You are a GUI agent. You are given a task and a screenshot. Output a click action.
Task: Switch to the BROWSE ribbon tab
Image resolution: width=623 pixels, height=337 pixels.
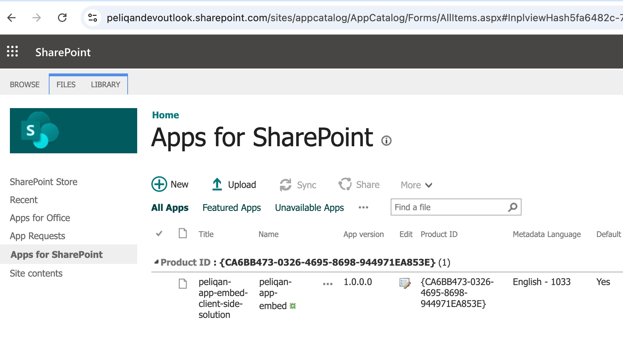(25, 84)
